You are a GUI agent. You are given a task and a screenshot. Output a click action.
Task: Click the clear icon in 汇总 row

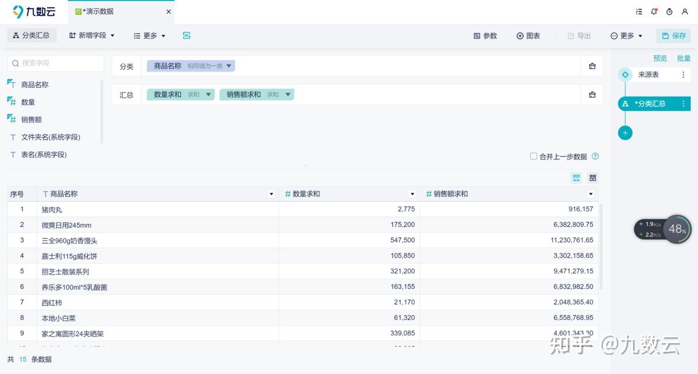pos(592,94)
